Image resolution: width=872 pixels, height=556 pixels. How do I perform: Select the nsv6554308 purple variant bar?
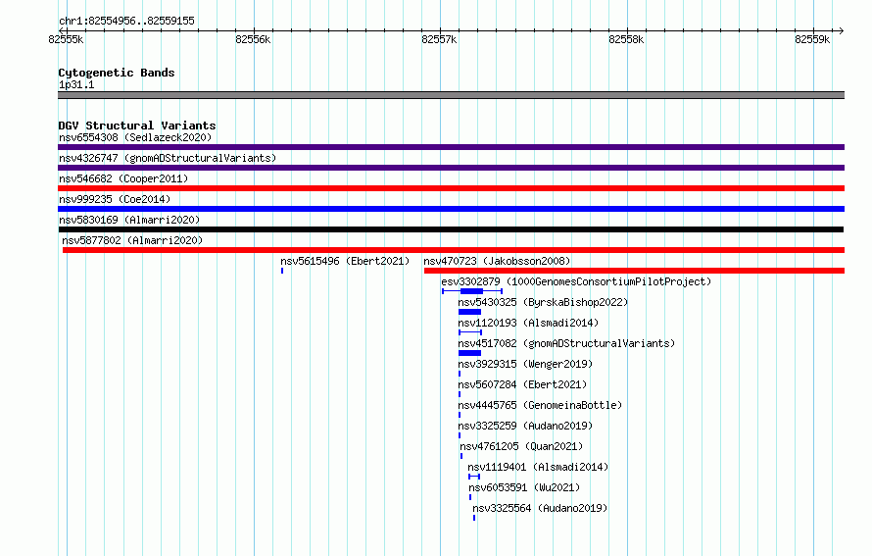pyautogui.click(x=451, y=147)
